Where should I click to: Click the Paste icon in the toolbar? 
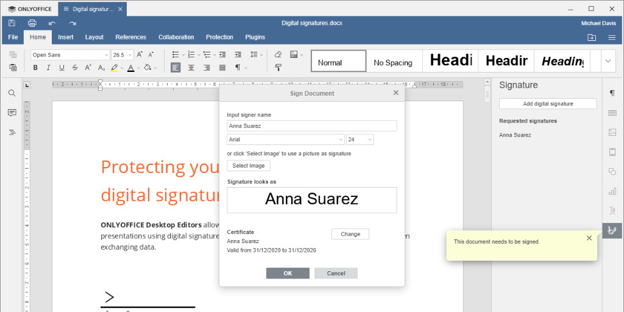pyautogui.click(x=13, y=68)
